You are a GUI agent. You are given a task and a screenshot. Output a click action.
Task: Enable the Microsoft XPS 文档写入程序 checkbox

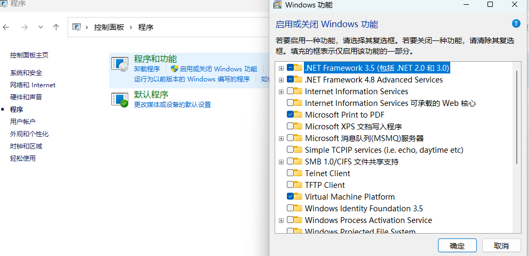point(290,126)
